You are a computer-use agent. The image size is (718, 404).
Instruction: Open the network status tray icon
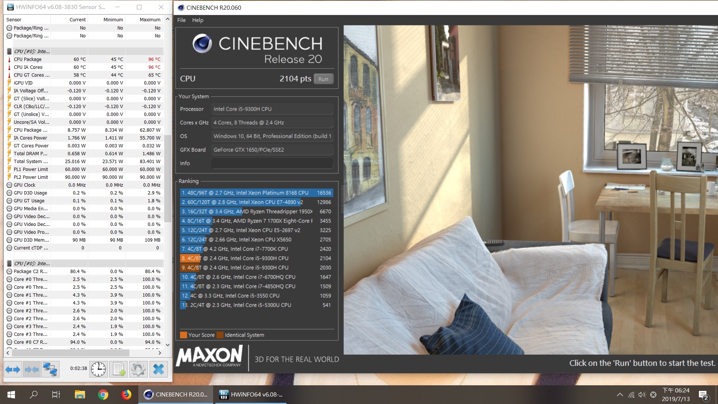[631, 395]
